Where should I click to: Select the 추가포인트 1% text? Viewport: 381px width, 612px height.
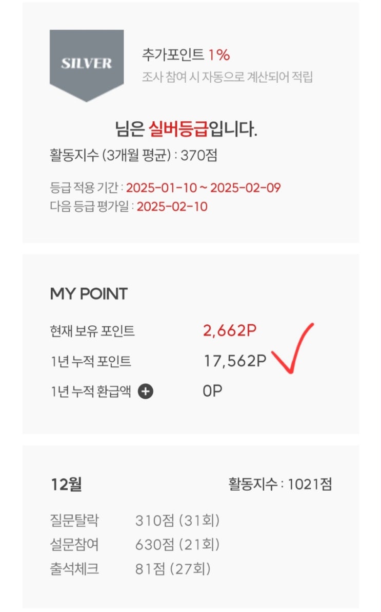tap(186, 54)
